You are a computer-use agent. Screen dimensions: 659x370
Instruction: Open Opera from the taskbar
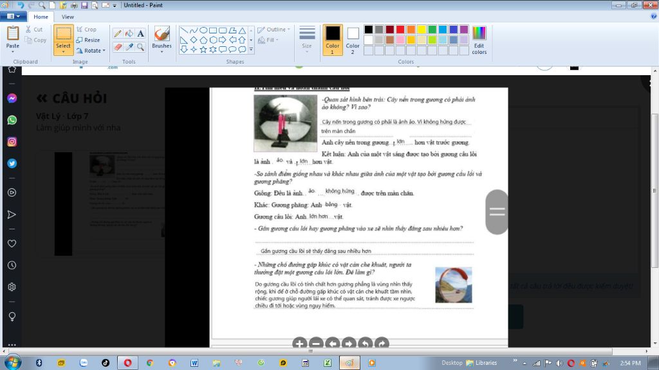(128, 363)
